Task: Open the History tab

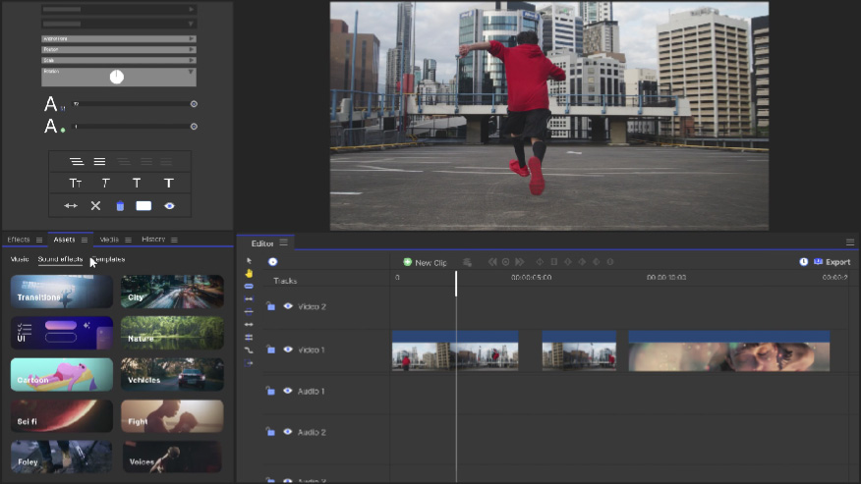Action: tap(153, 240)
